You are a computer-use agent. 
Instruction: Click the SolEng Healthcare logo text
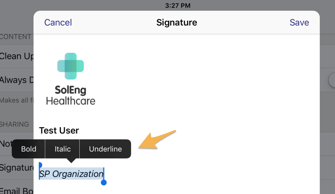tap(70, 95)
